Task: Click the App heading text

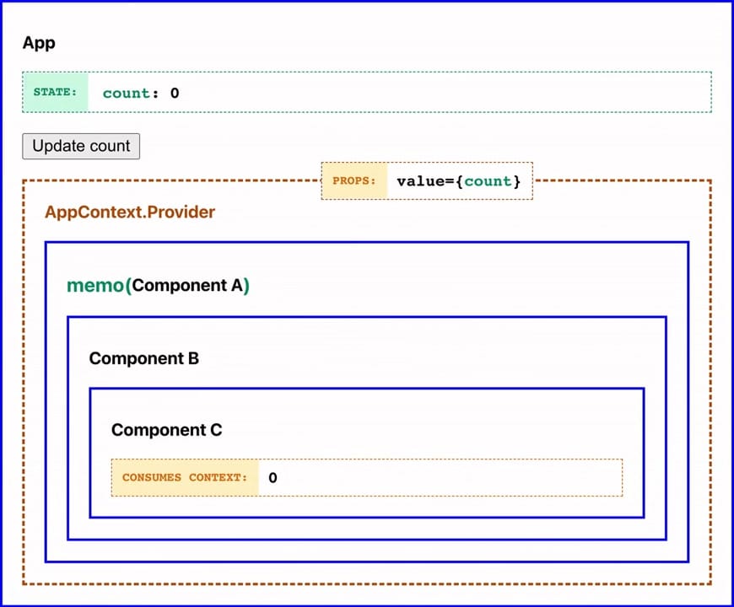Action: coord(39,43)
